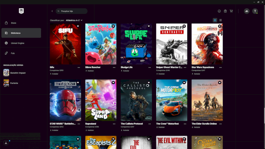The image size is (265, 149).
Task: Click Instalar under Sludge Life
Action: point(125,71)
